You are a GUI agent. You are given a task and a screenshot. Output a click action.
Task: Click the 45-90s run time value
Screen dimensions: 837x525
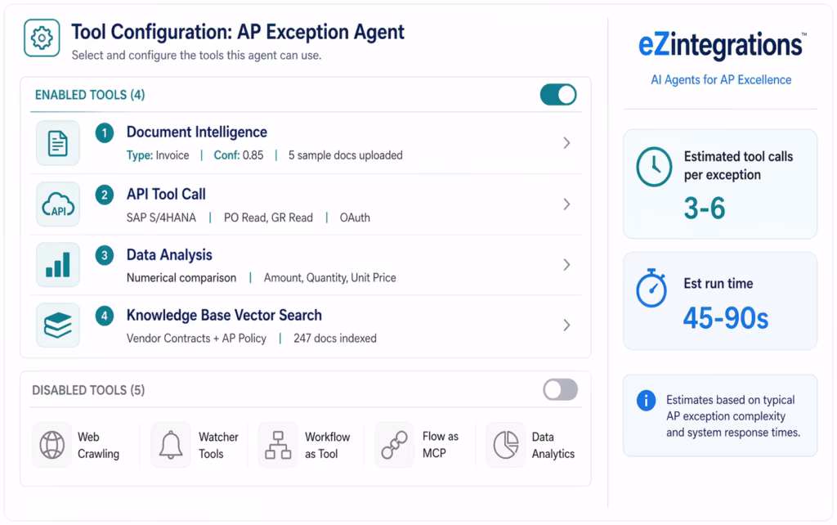[726, 318]
